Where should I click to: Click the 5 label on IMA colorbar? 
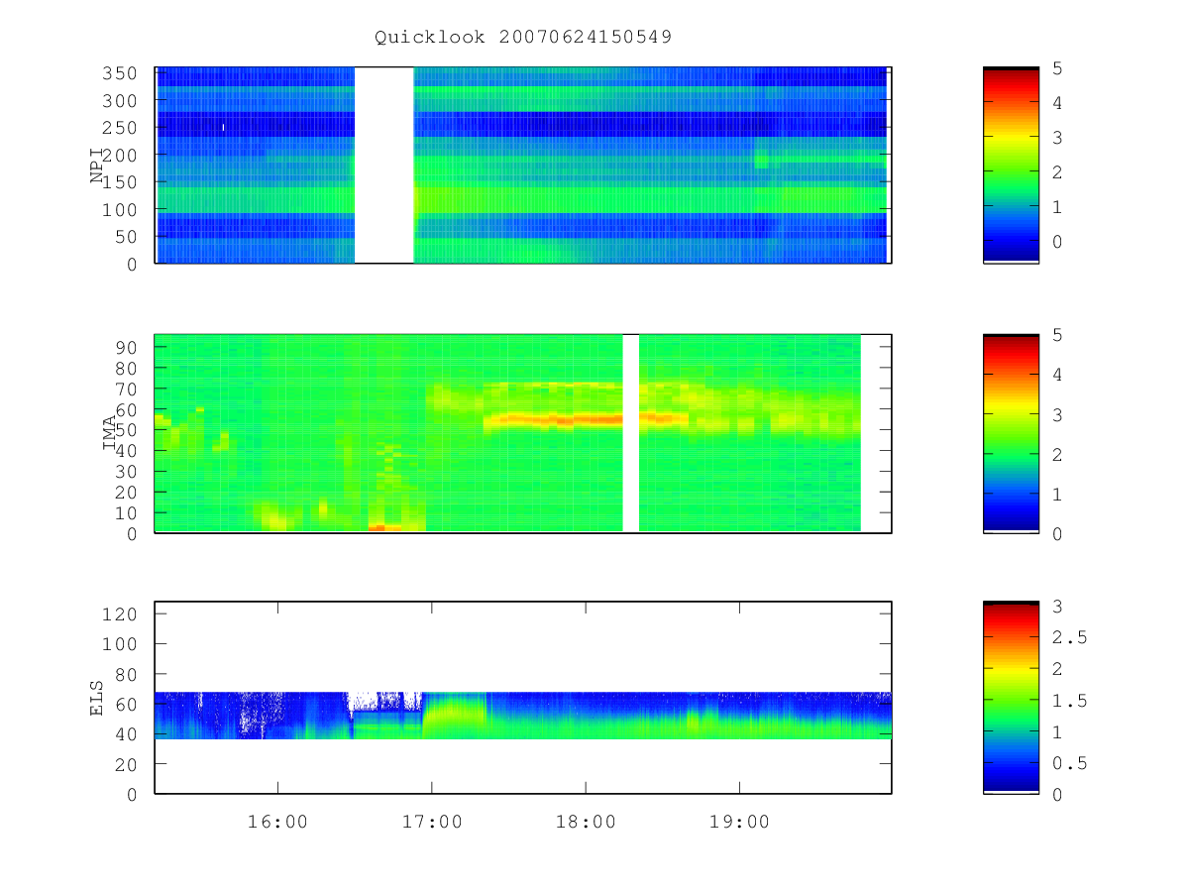[1058, 335]
